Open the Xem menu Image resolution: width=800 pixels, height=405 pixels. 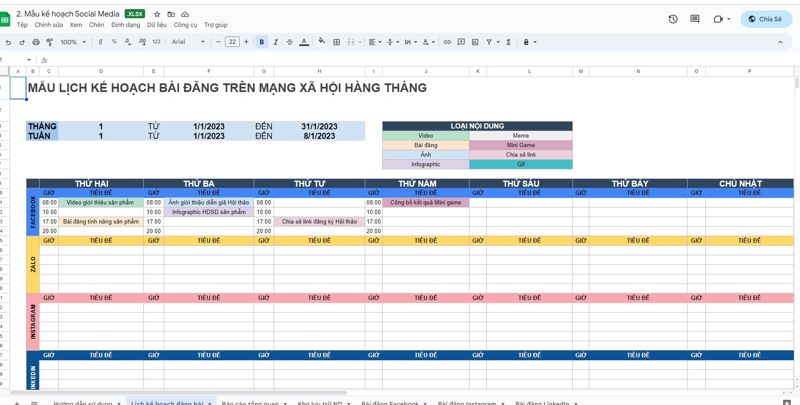click(76, 25)
